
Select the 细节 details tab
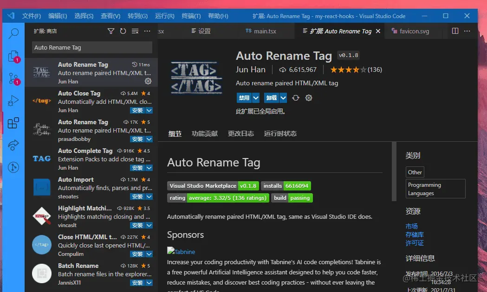pyautogui.click(x=175, y=133)
